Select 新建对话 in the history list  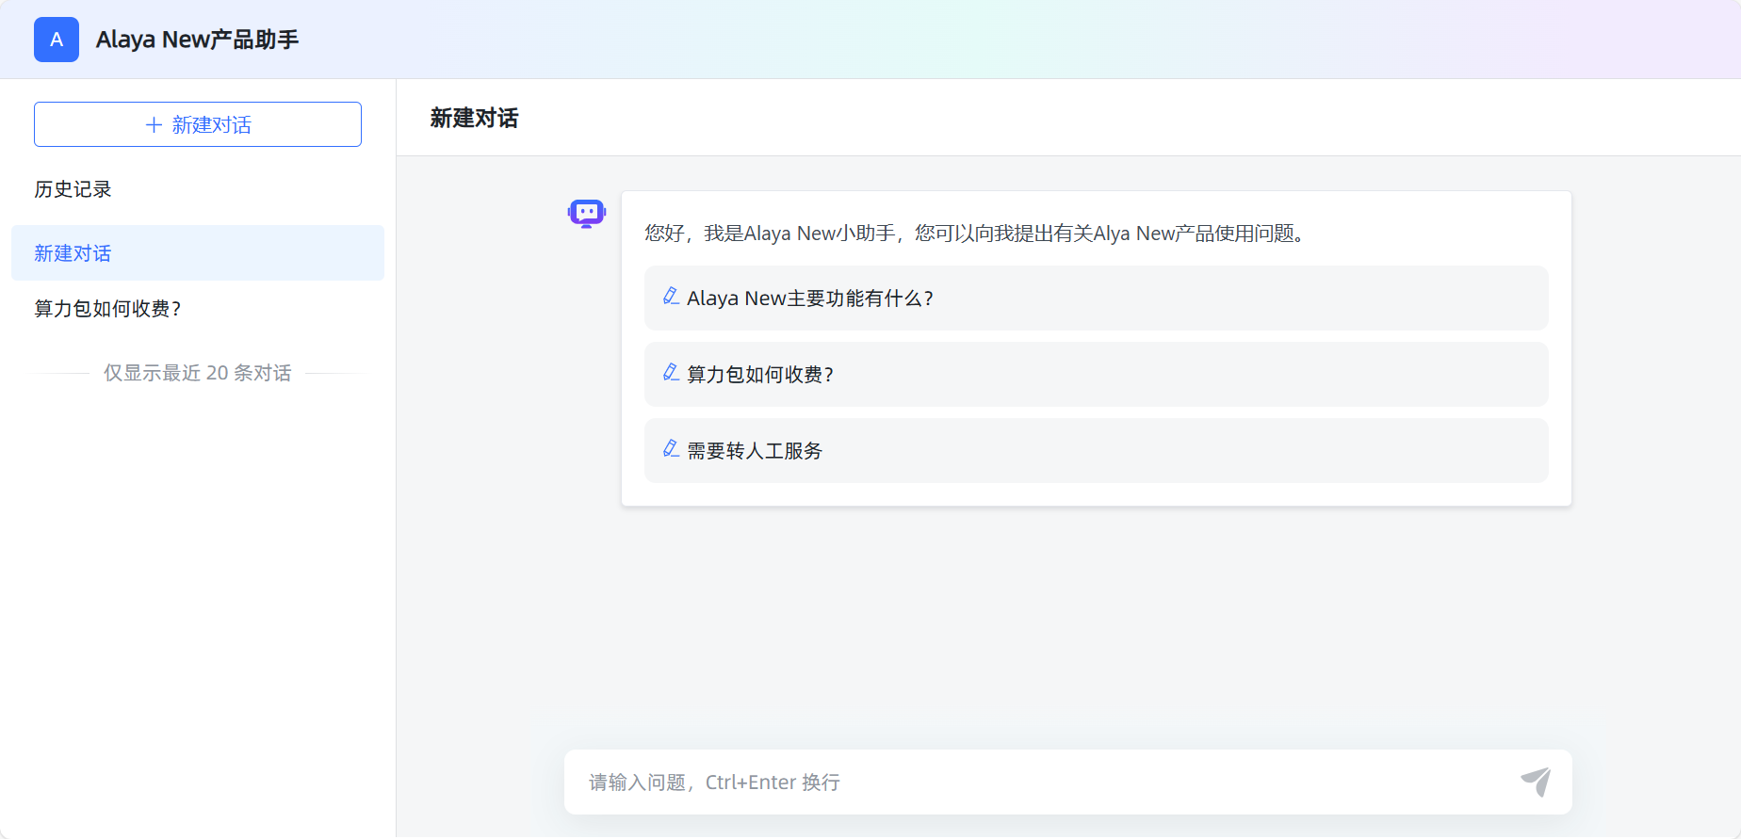tap(197, 253)
